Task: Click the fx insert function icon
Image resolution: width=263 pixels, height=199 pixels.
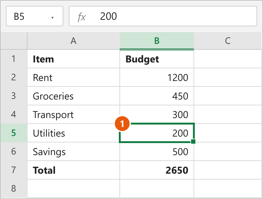Action: tap(82, 17)
